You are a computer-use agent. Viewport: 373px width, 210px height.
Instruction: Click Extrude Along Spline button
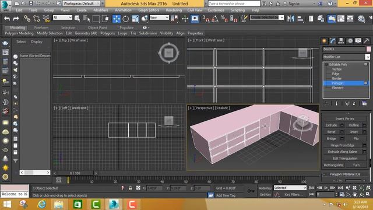[342, 152]
